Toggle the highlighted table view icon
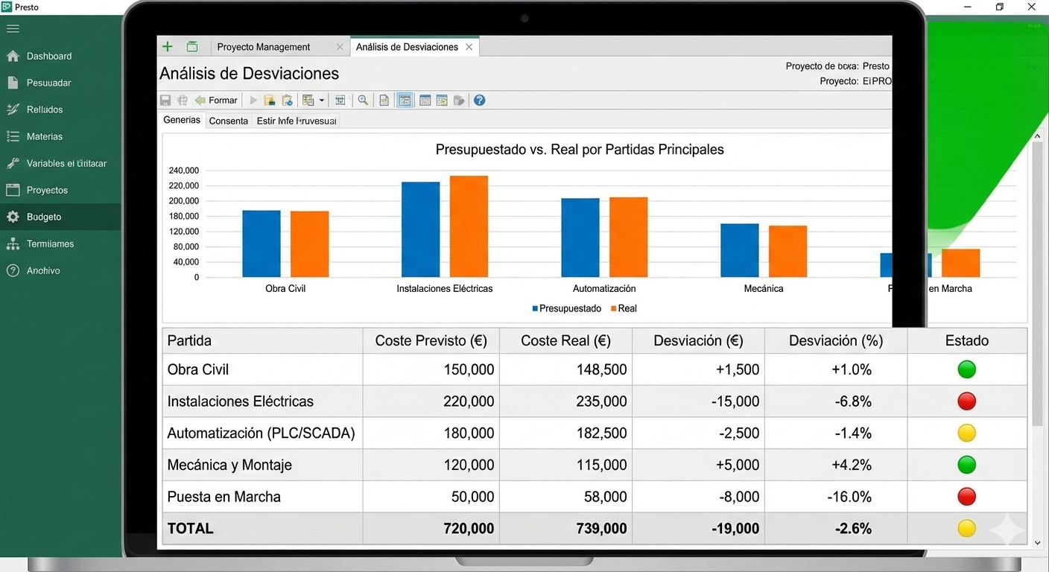Screen dimensions: 1049x572 pyautogui.click(x=405, y=100)
